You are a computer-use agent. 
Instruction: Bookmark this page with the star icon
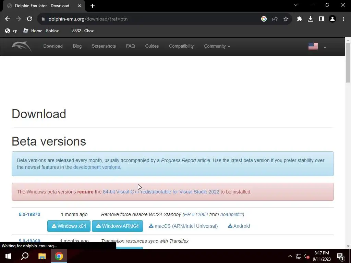tap(286, 19)
